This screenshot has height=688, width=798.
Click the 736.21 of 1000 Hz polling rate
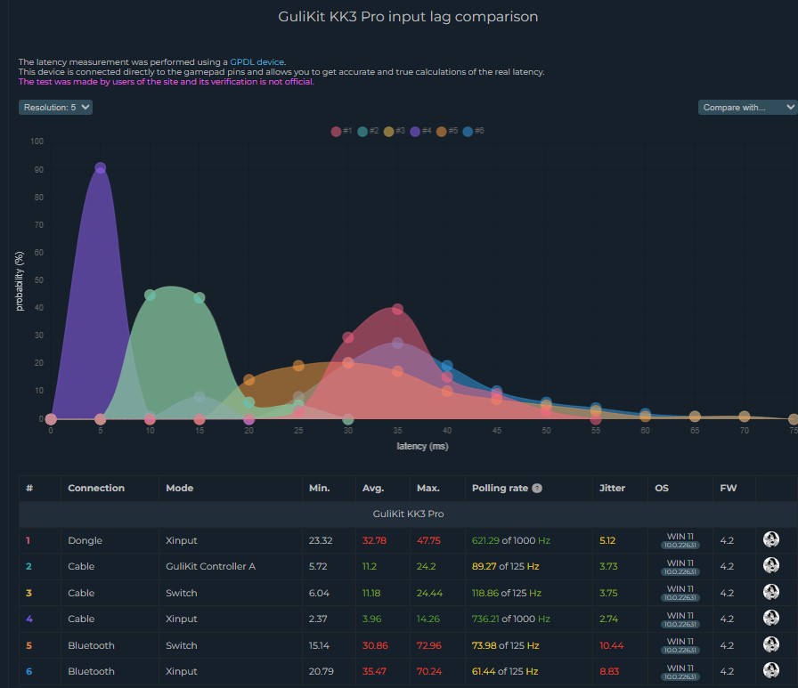tap(511, 619)
